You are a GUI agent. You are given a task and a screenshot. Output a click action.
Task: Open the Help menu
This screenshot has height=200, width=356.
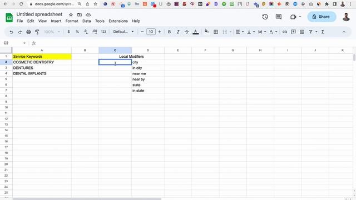136,21
